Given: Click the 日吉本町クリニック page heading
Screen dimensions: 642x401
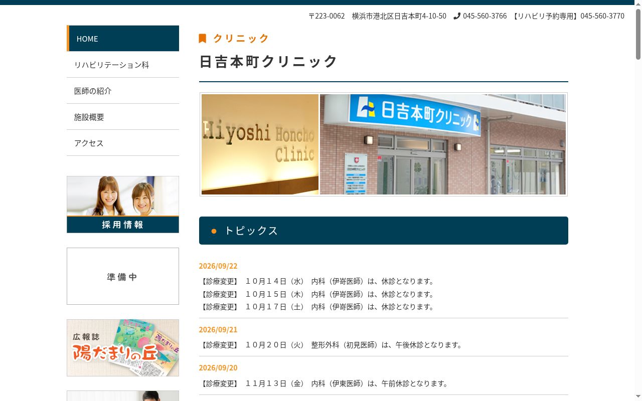Looking at the screenshot, I should coord(269,61).
